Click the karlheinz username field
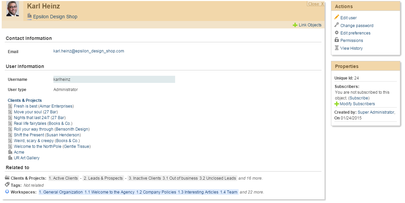 click(114, 80)
